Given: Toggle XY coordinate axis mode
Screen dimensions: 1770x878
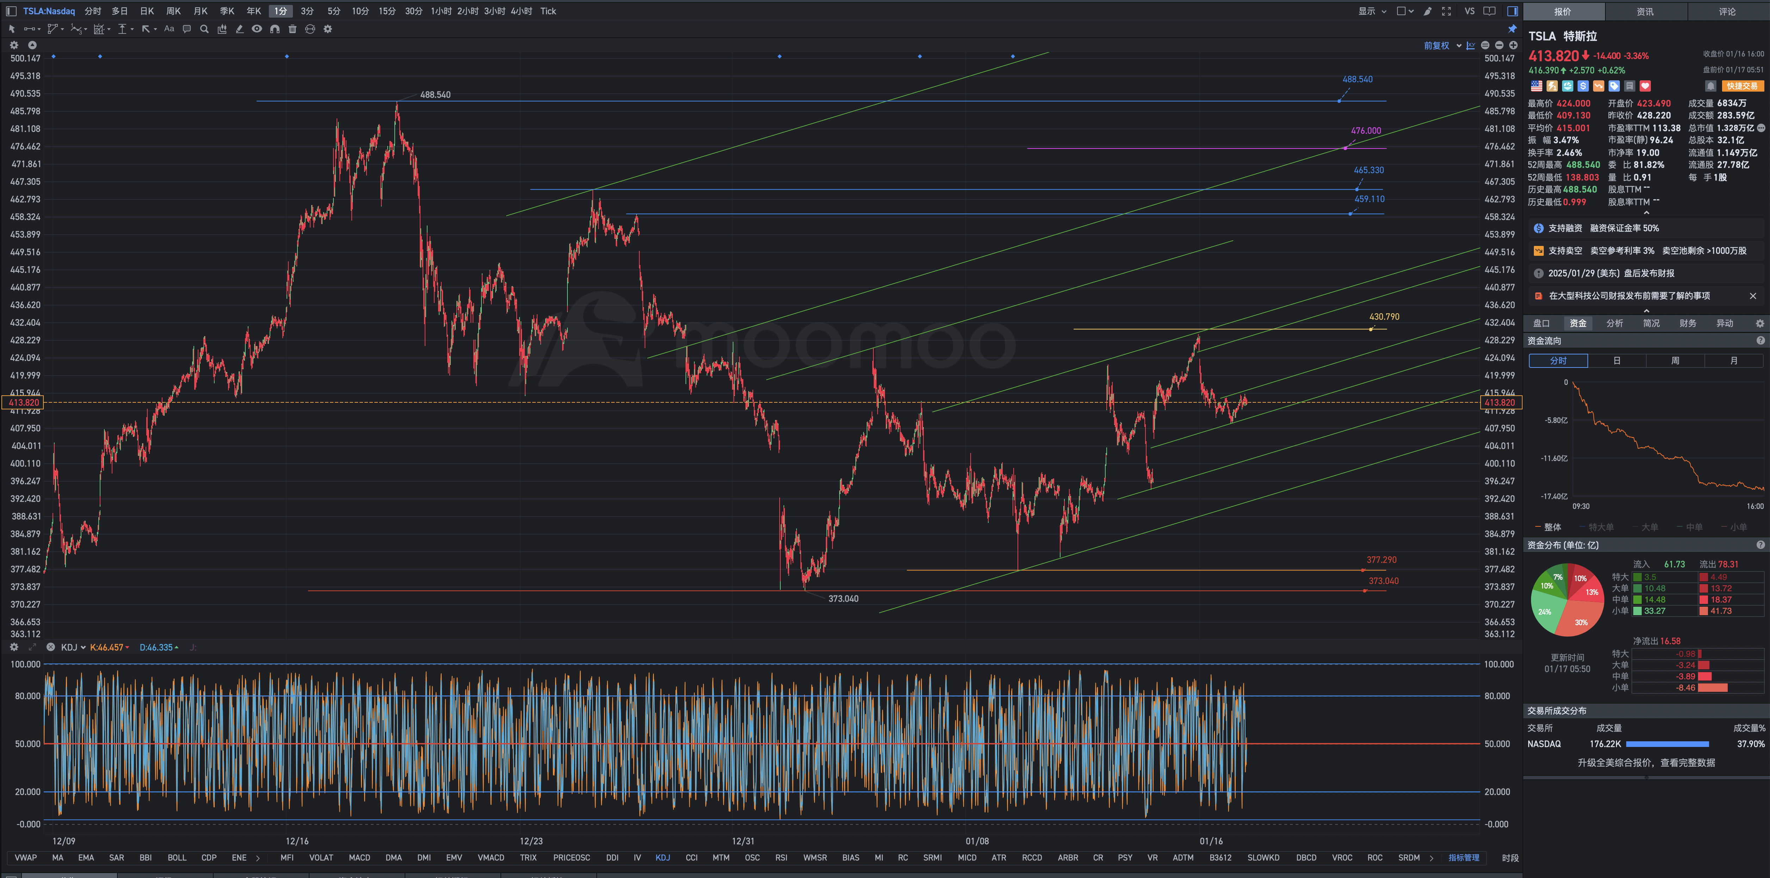Looking at the screenshot, I should click(x=1471, y=45).
